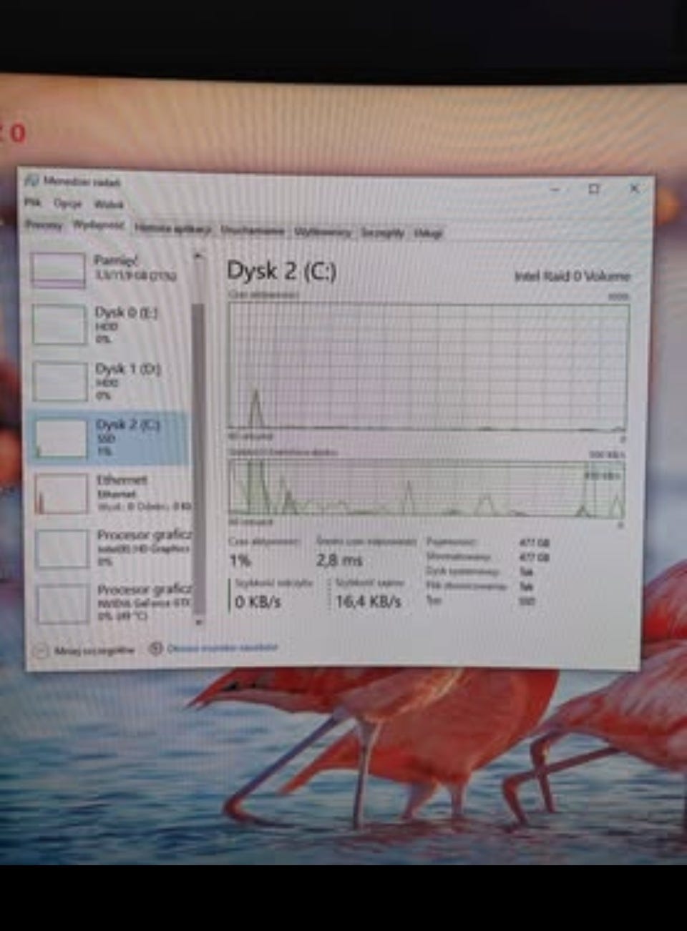
Task: Select the NVIDIA GeForce GPU thumbnail
Action: click(63, 604)
